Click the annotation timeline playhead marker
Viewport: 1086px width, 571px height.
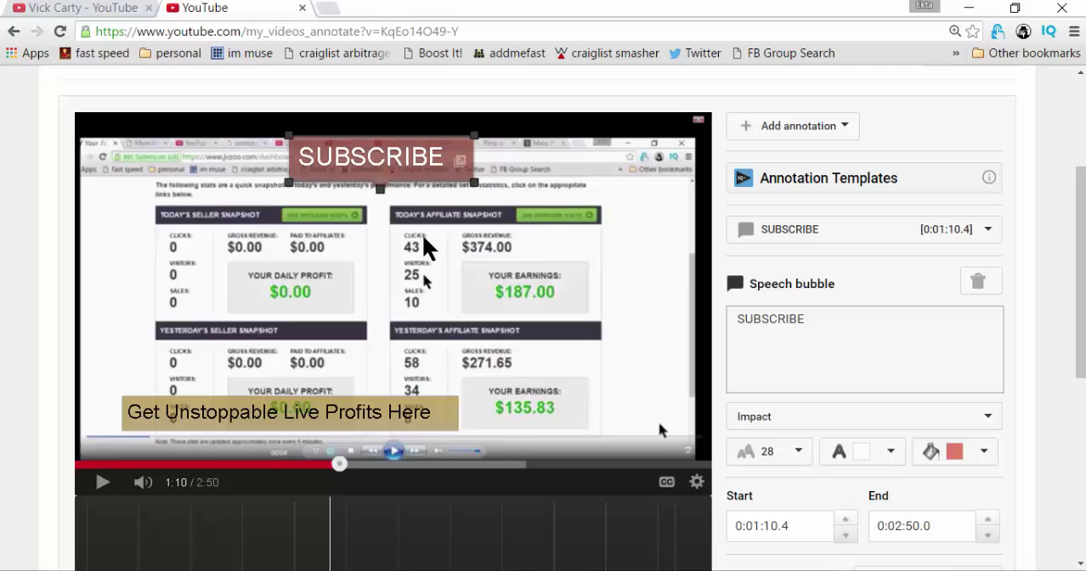330,533
